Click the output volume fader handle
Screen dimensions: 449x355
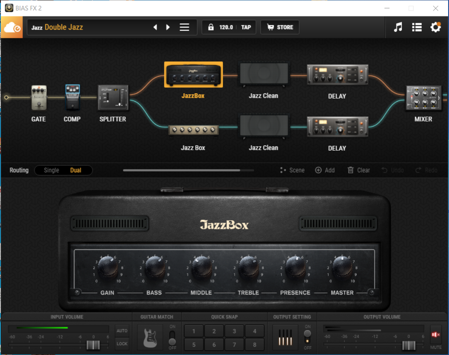coord(409,345)
